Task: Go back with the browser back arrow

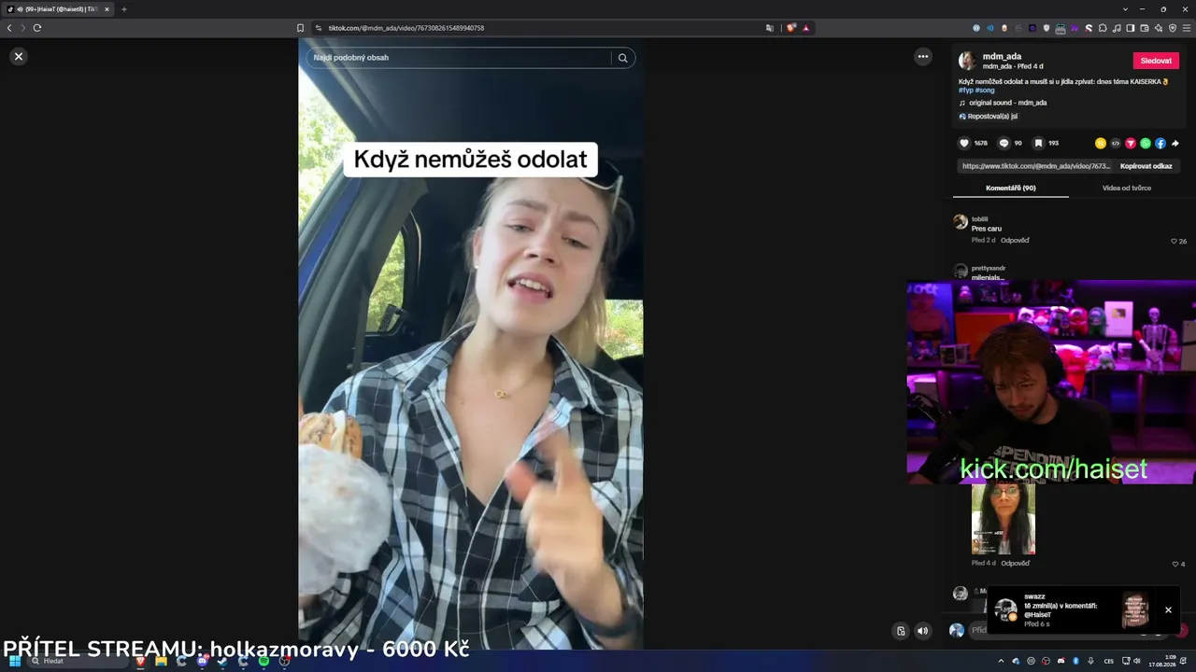Action: [9, 28]
